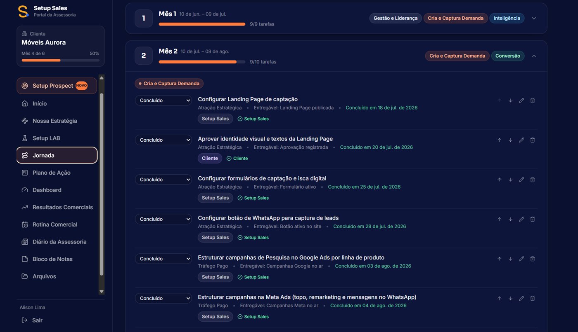Viewport: 578px width, 332px height.
Task: Click trash icon for Meta Ads campaigns task
Action: tap(533, 298)
